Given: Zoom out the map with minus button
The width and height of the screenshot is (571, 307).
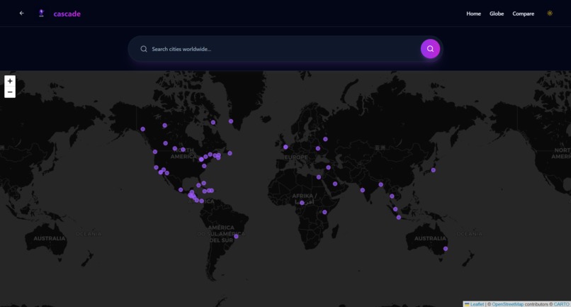Looking at the screenshot, I should [x=10, y=92].
